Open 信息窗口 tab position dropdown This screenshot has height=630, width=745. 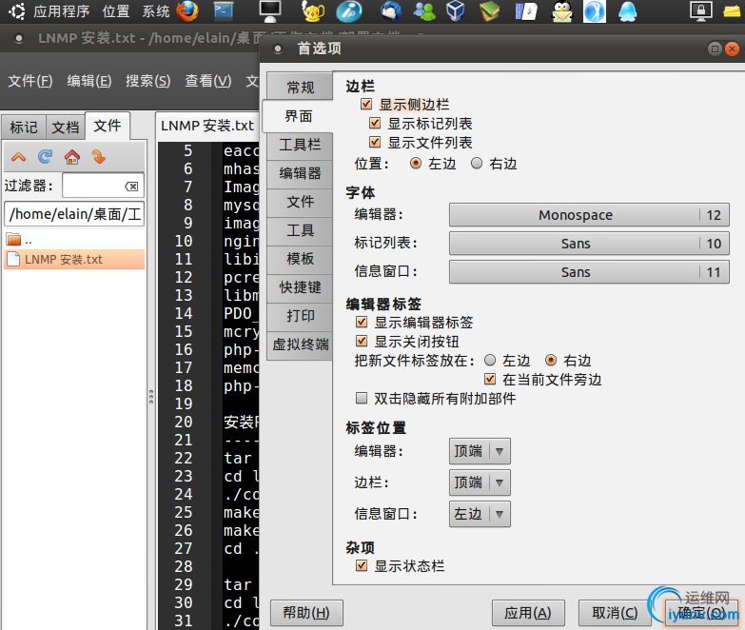pyautogui.click(x=480, y=514)
